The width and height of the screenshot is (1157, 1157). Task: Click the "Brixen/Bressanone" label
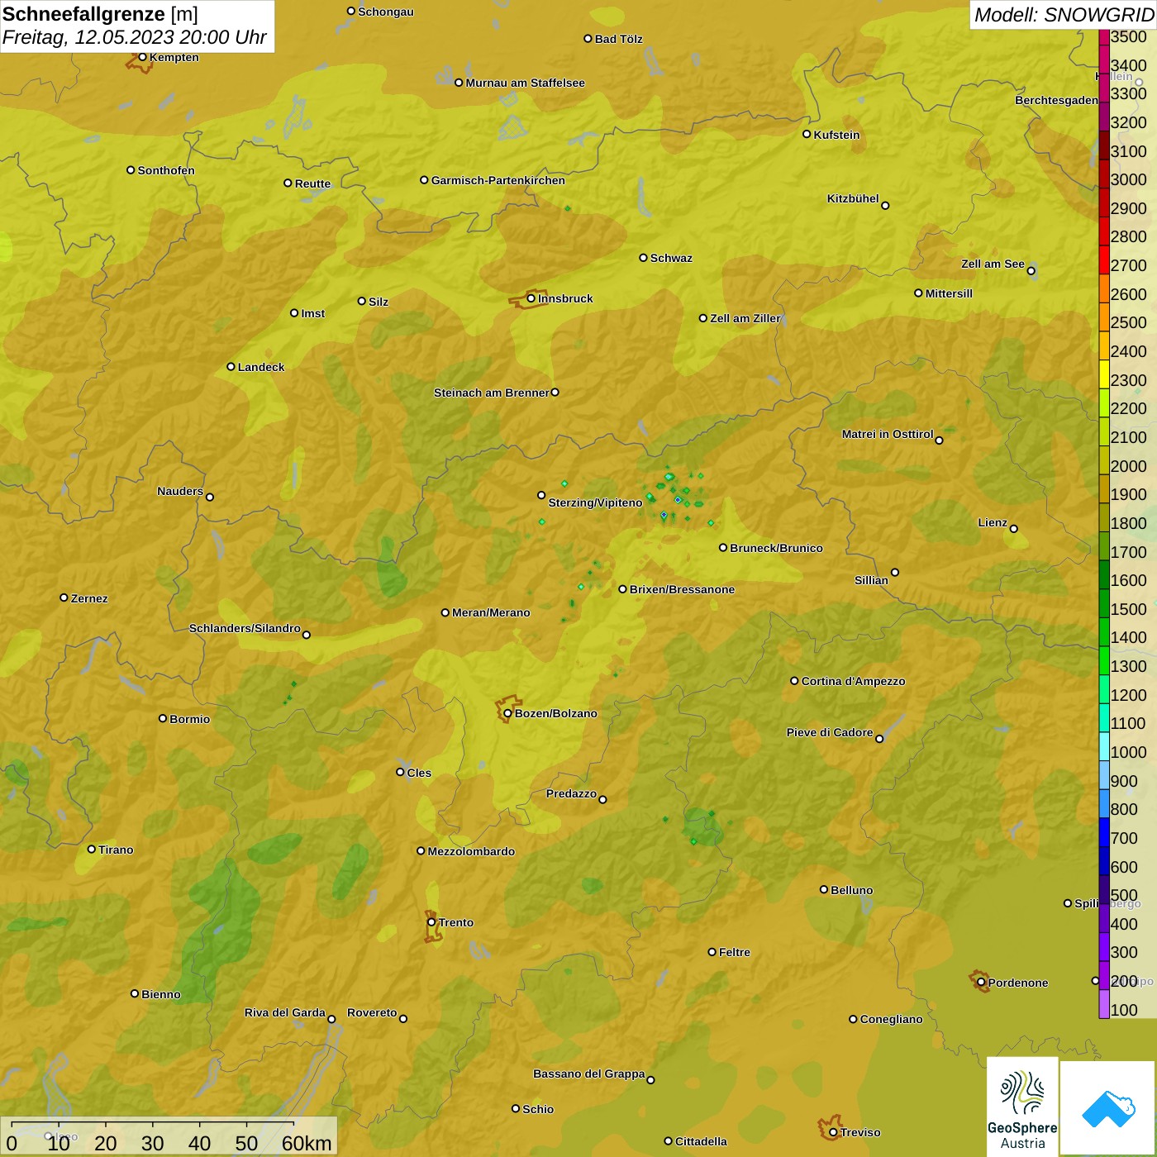pos(682,589)
